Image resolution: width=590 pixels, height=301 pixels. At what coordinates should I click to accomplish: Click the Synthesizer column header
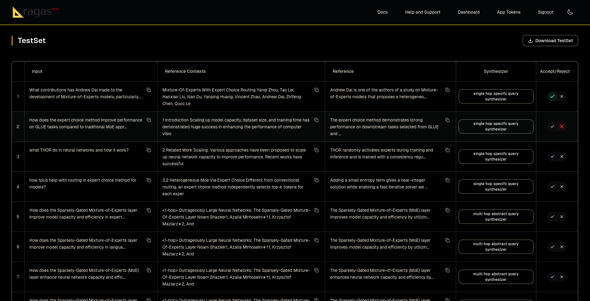coord(496,71)
